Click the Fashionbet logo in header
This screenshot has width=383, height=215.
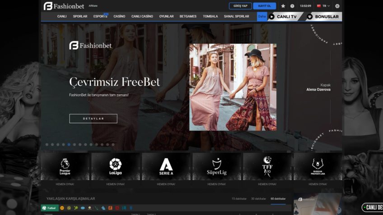coord(63,6)
